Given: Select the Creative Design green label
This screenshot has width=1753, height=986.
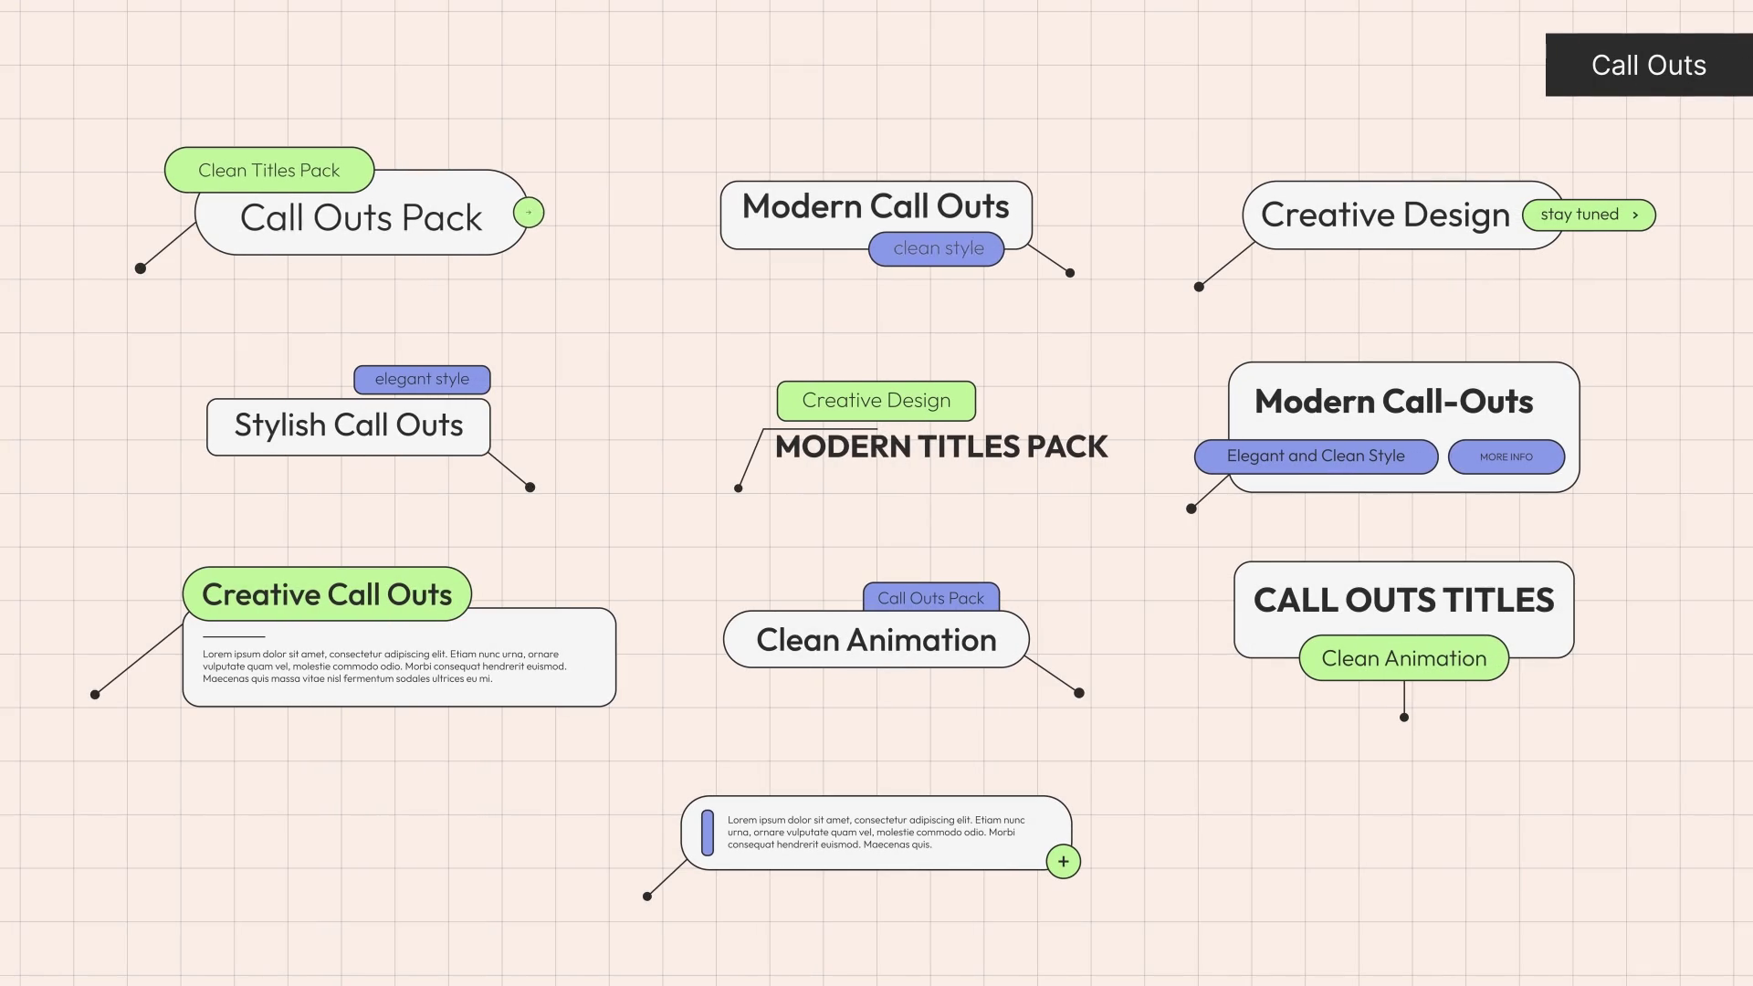Looking at the screenshot, I should point(876,401).
